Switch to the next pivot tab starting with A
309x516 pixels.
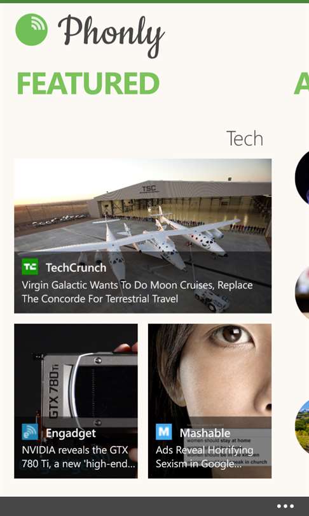301,83
